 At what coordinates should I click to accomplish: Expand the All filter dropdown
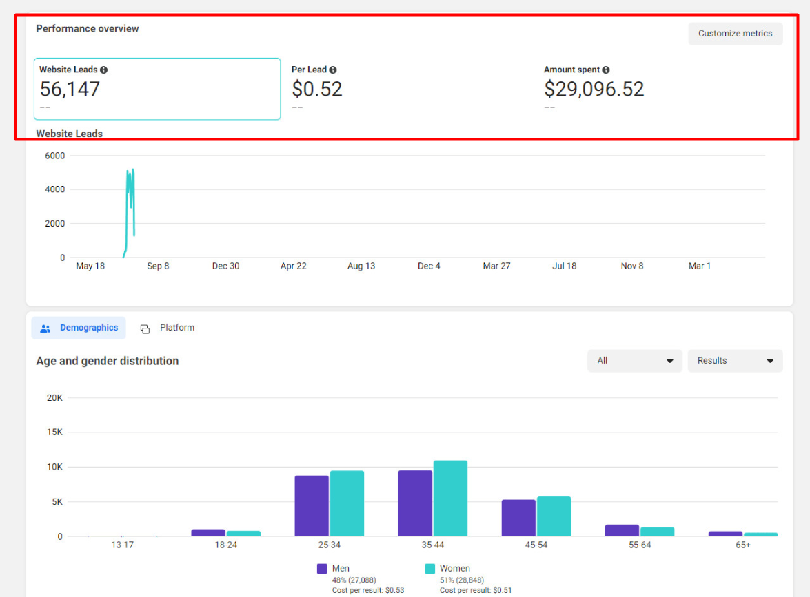click(x=634, y=360)
